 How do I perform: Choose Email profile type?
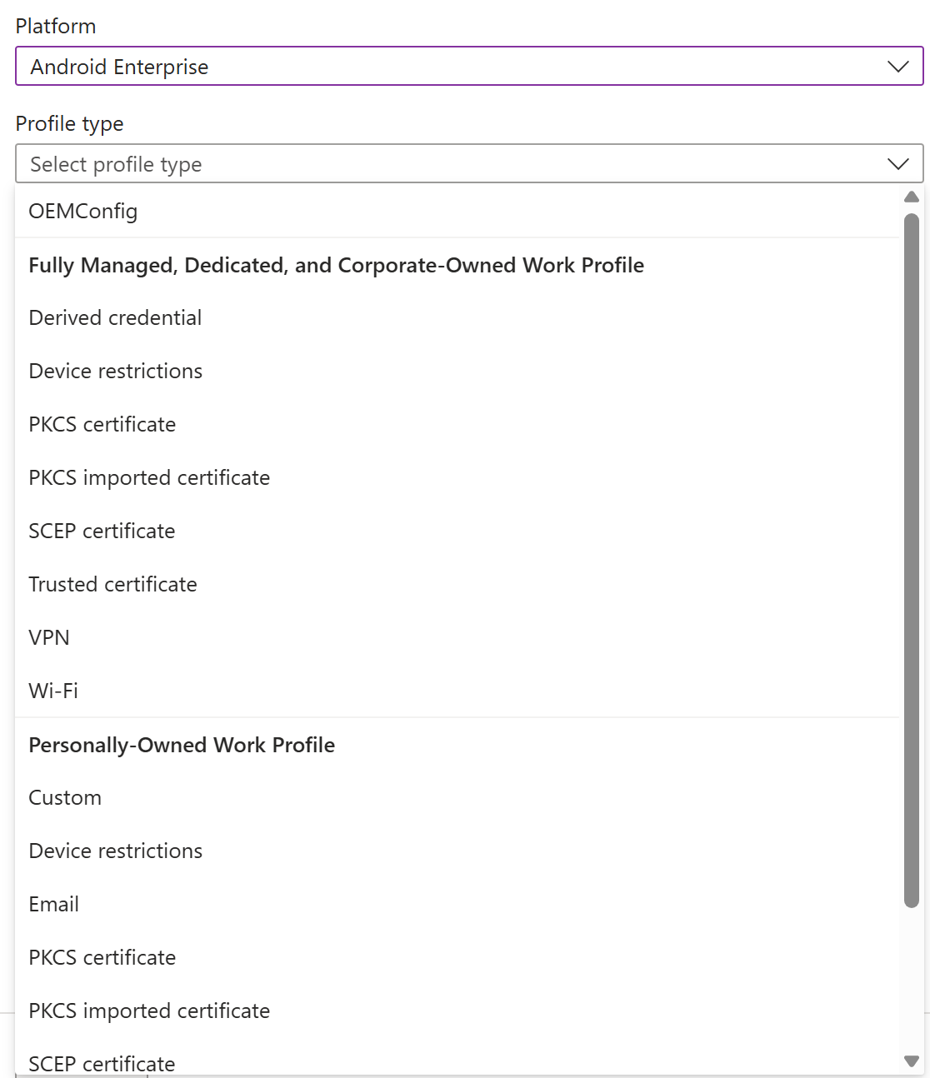pyautogui.click(x=54, y=905)
